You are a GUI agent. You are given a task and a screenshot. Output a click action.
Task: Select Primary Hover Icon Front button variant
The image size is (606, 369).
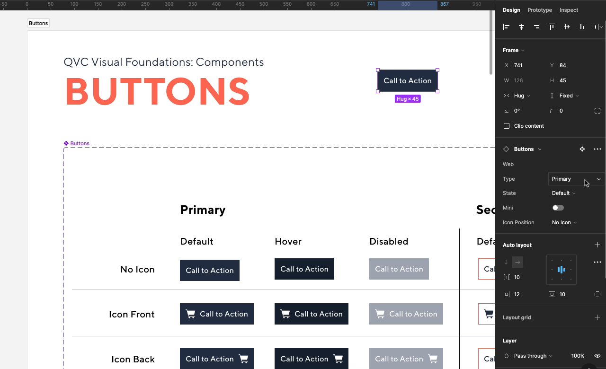click(x=312, y=314)
